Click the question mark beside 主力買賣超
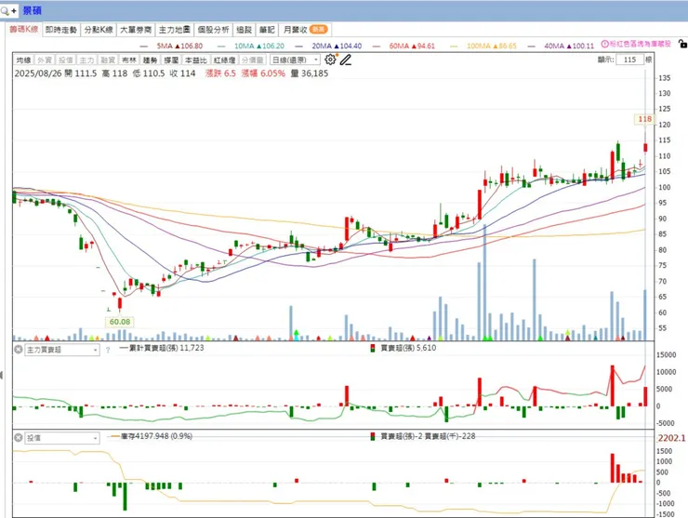The width and height of the screenshot is (688, 518). coord(108,351)
